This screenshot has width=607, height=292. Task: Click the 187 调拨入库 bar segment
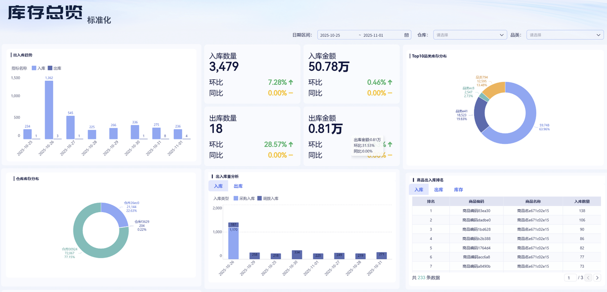pyautogui.click(x=233, y=226)
